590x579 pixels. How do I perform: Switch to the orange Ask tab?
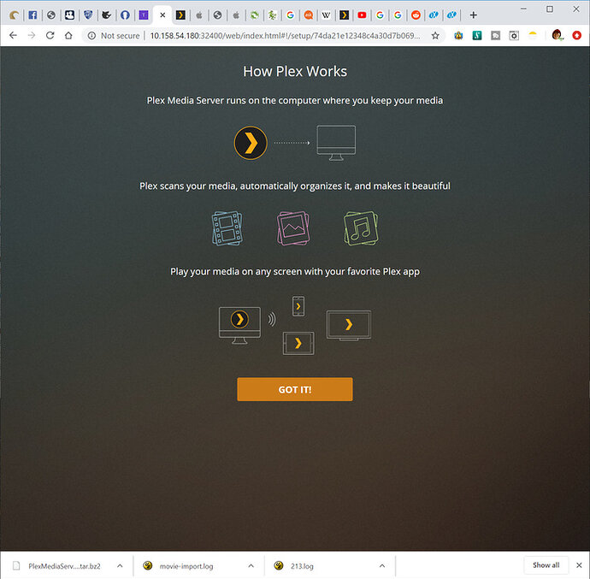(309, 15)
